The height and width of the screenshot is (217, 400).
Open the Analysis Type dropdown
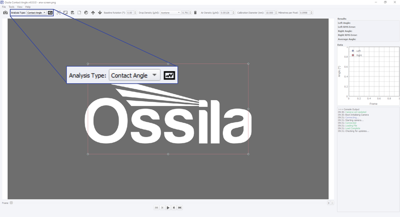tap(36, 12)
